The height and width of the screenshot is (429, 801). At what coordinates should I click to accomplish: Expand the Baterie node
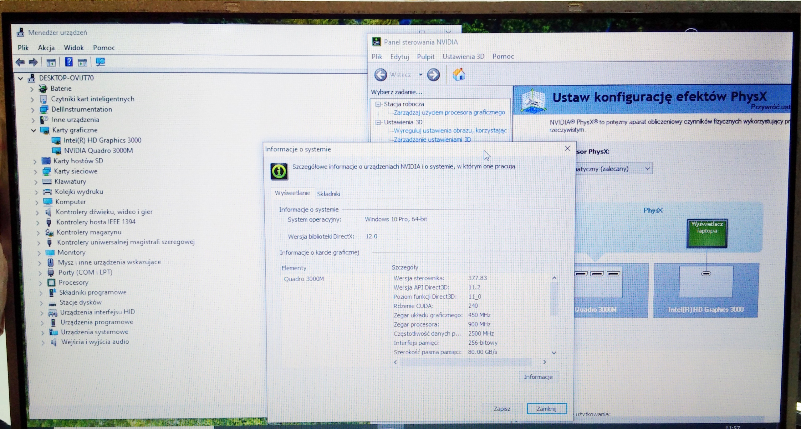click(32, 89)
